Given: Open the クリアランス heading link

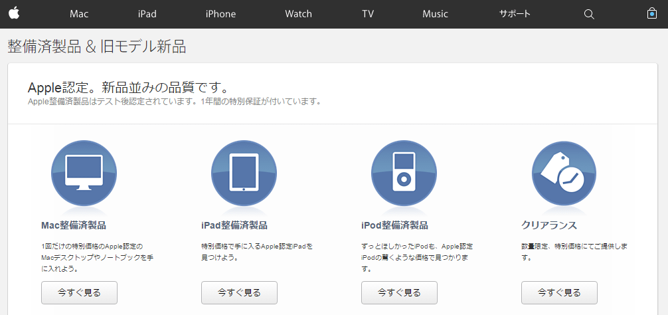Looking at the screenshot, I should pyautogui.click(x=549, y=225).
